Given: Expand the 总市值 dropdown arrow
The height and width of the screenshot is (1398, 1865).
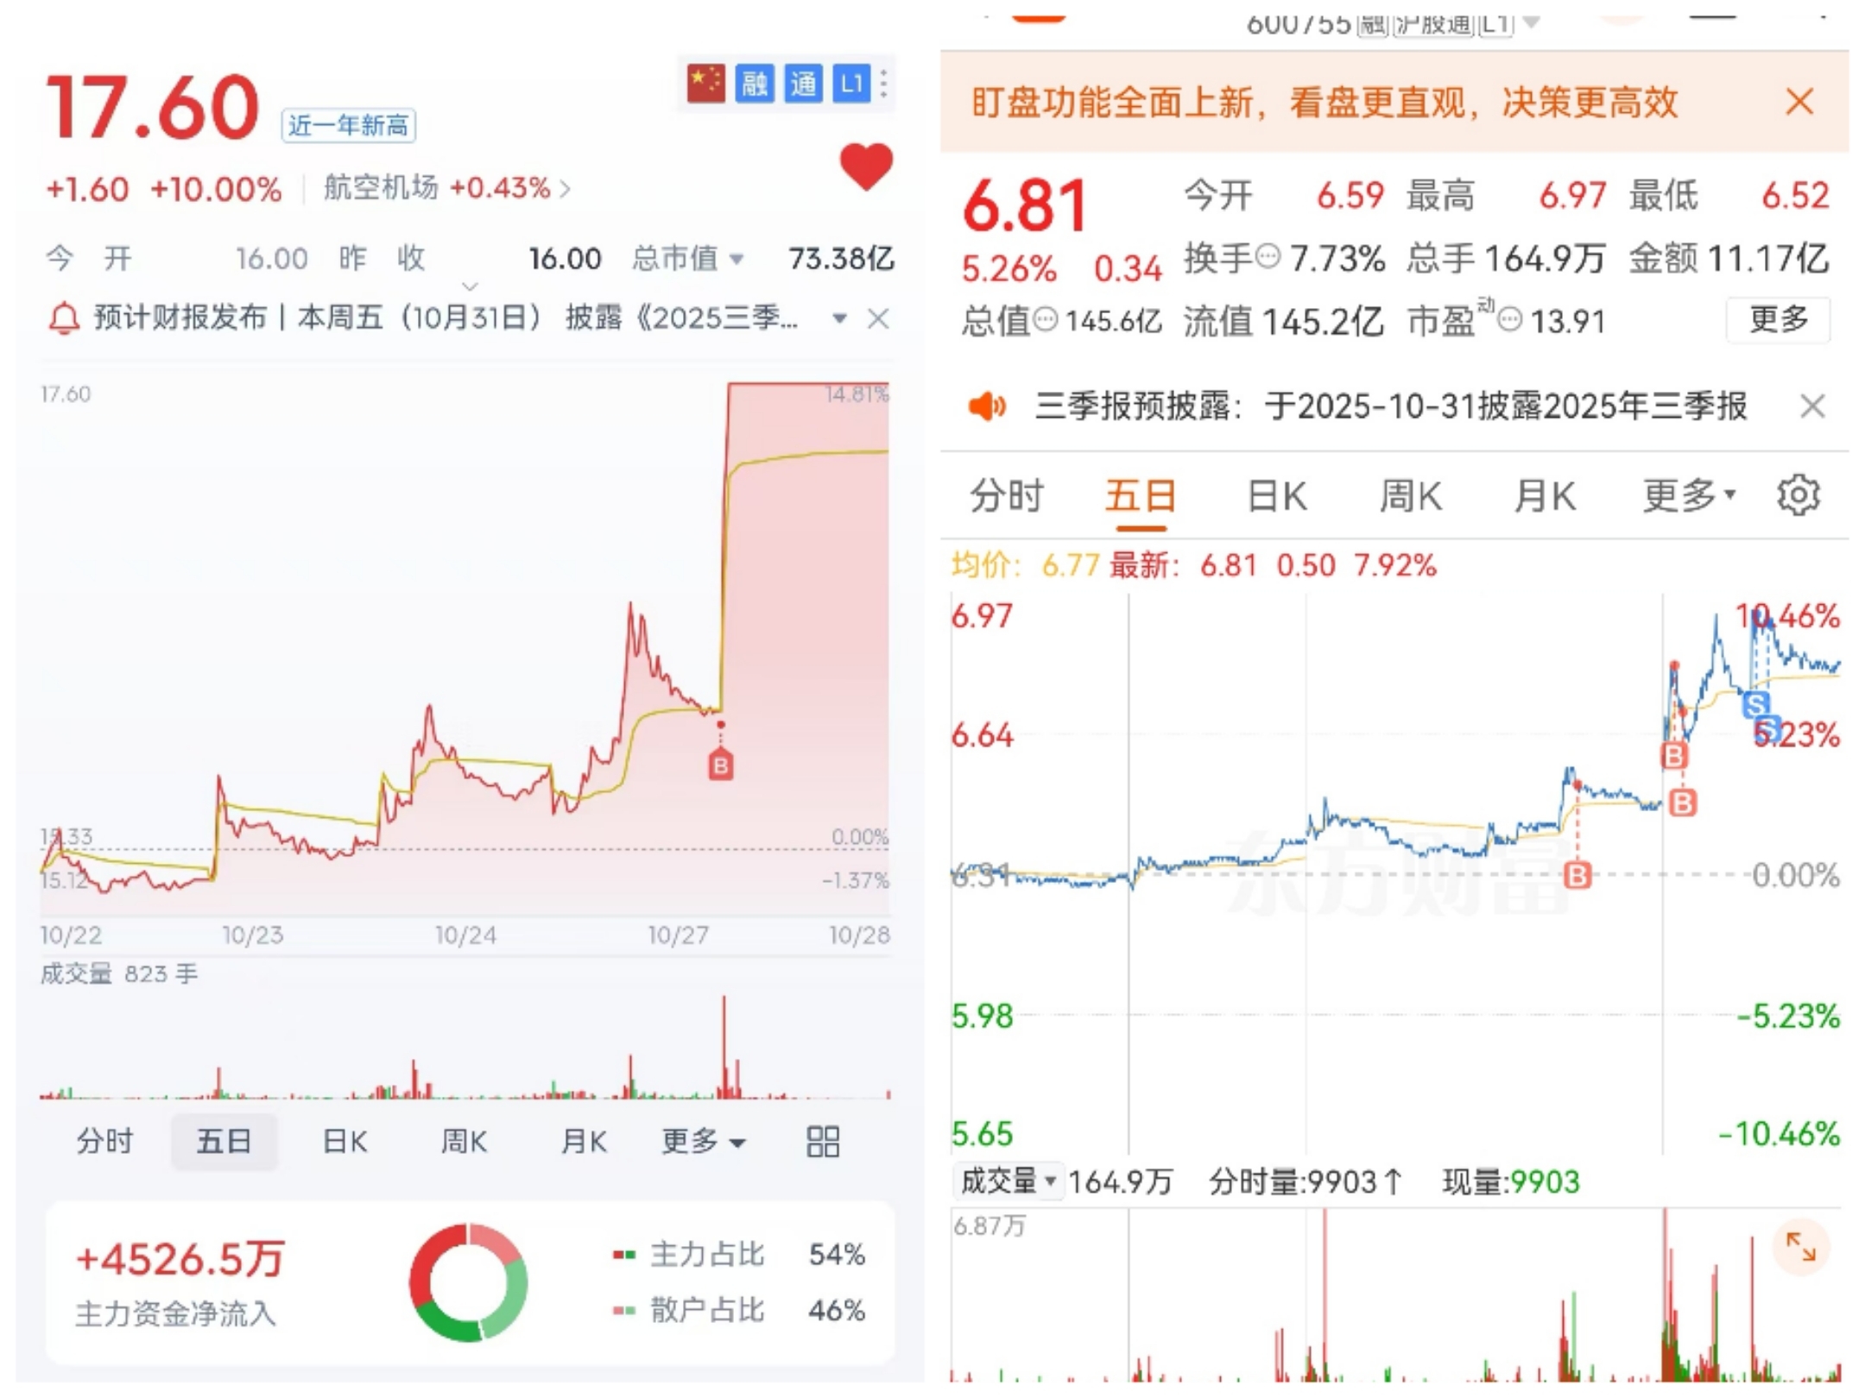Looking at the screenshot, I should [x=737, y=259].
